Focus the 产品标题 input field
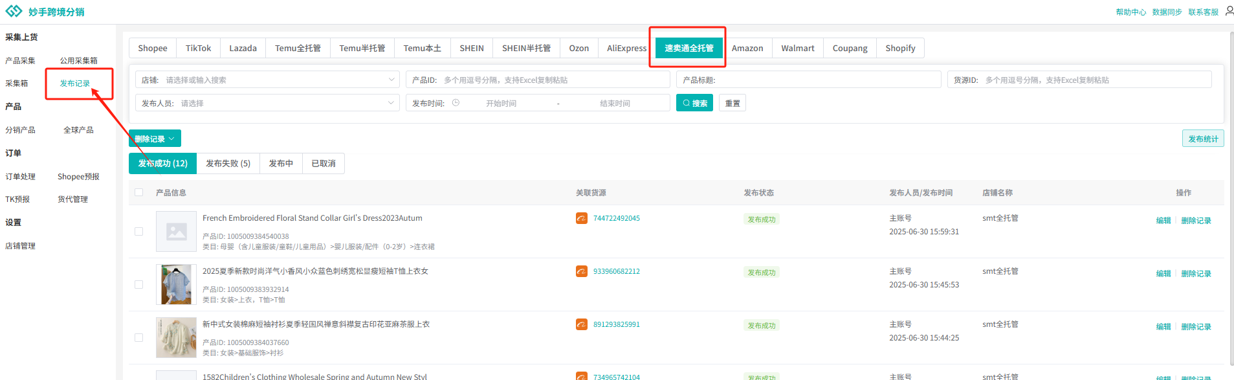 coord(808,80)
